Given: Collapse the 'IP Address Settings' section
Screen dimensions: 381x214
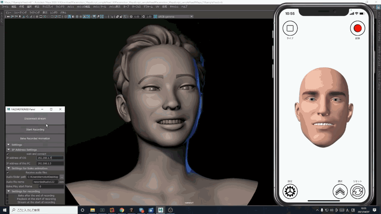Looking at the screenshot, I should 8,150.
